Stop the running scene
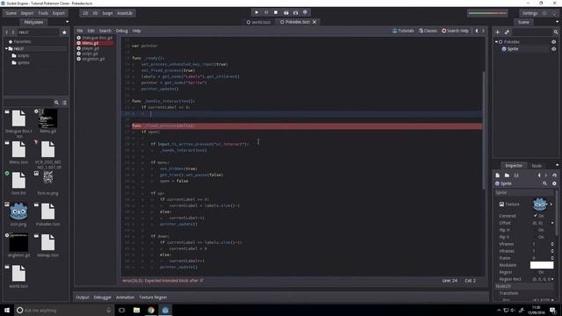562x316 pixels. click(276, 12)
